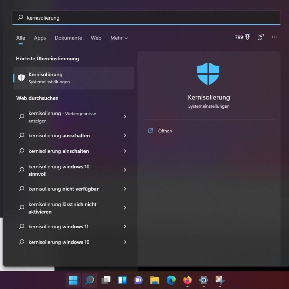Select kernisolierung einschalten suggestion
Viewport: 289px width, 289px height.
click(74, 151)
